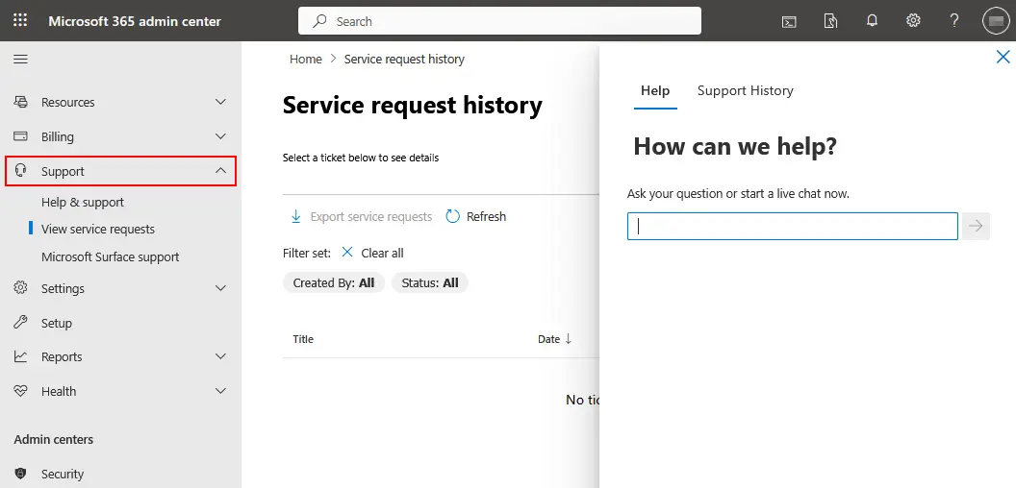
Task: Expand the Reports section chevron
Action: click(x=221, y=356)
